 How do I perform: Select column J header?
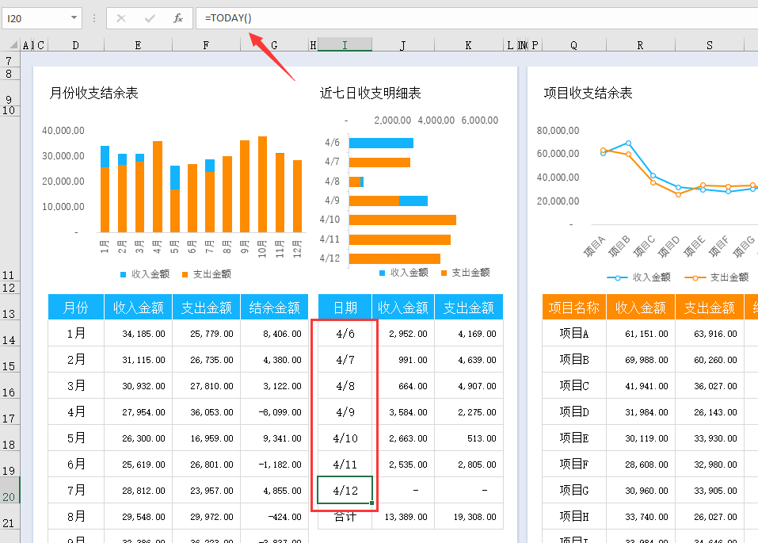(x=403, y=45)
